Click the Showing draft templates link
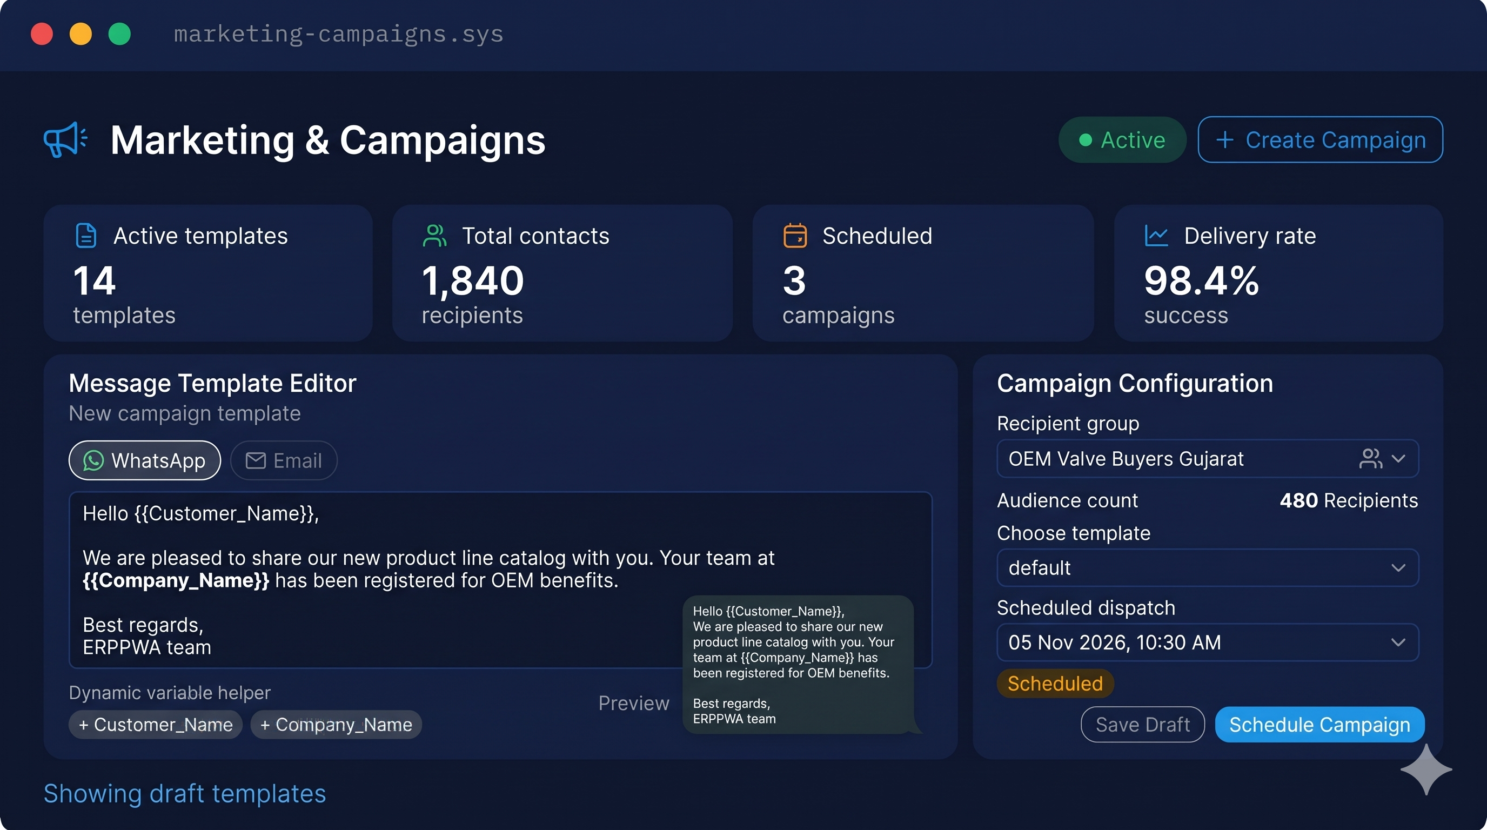 (185, 794)
